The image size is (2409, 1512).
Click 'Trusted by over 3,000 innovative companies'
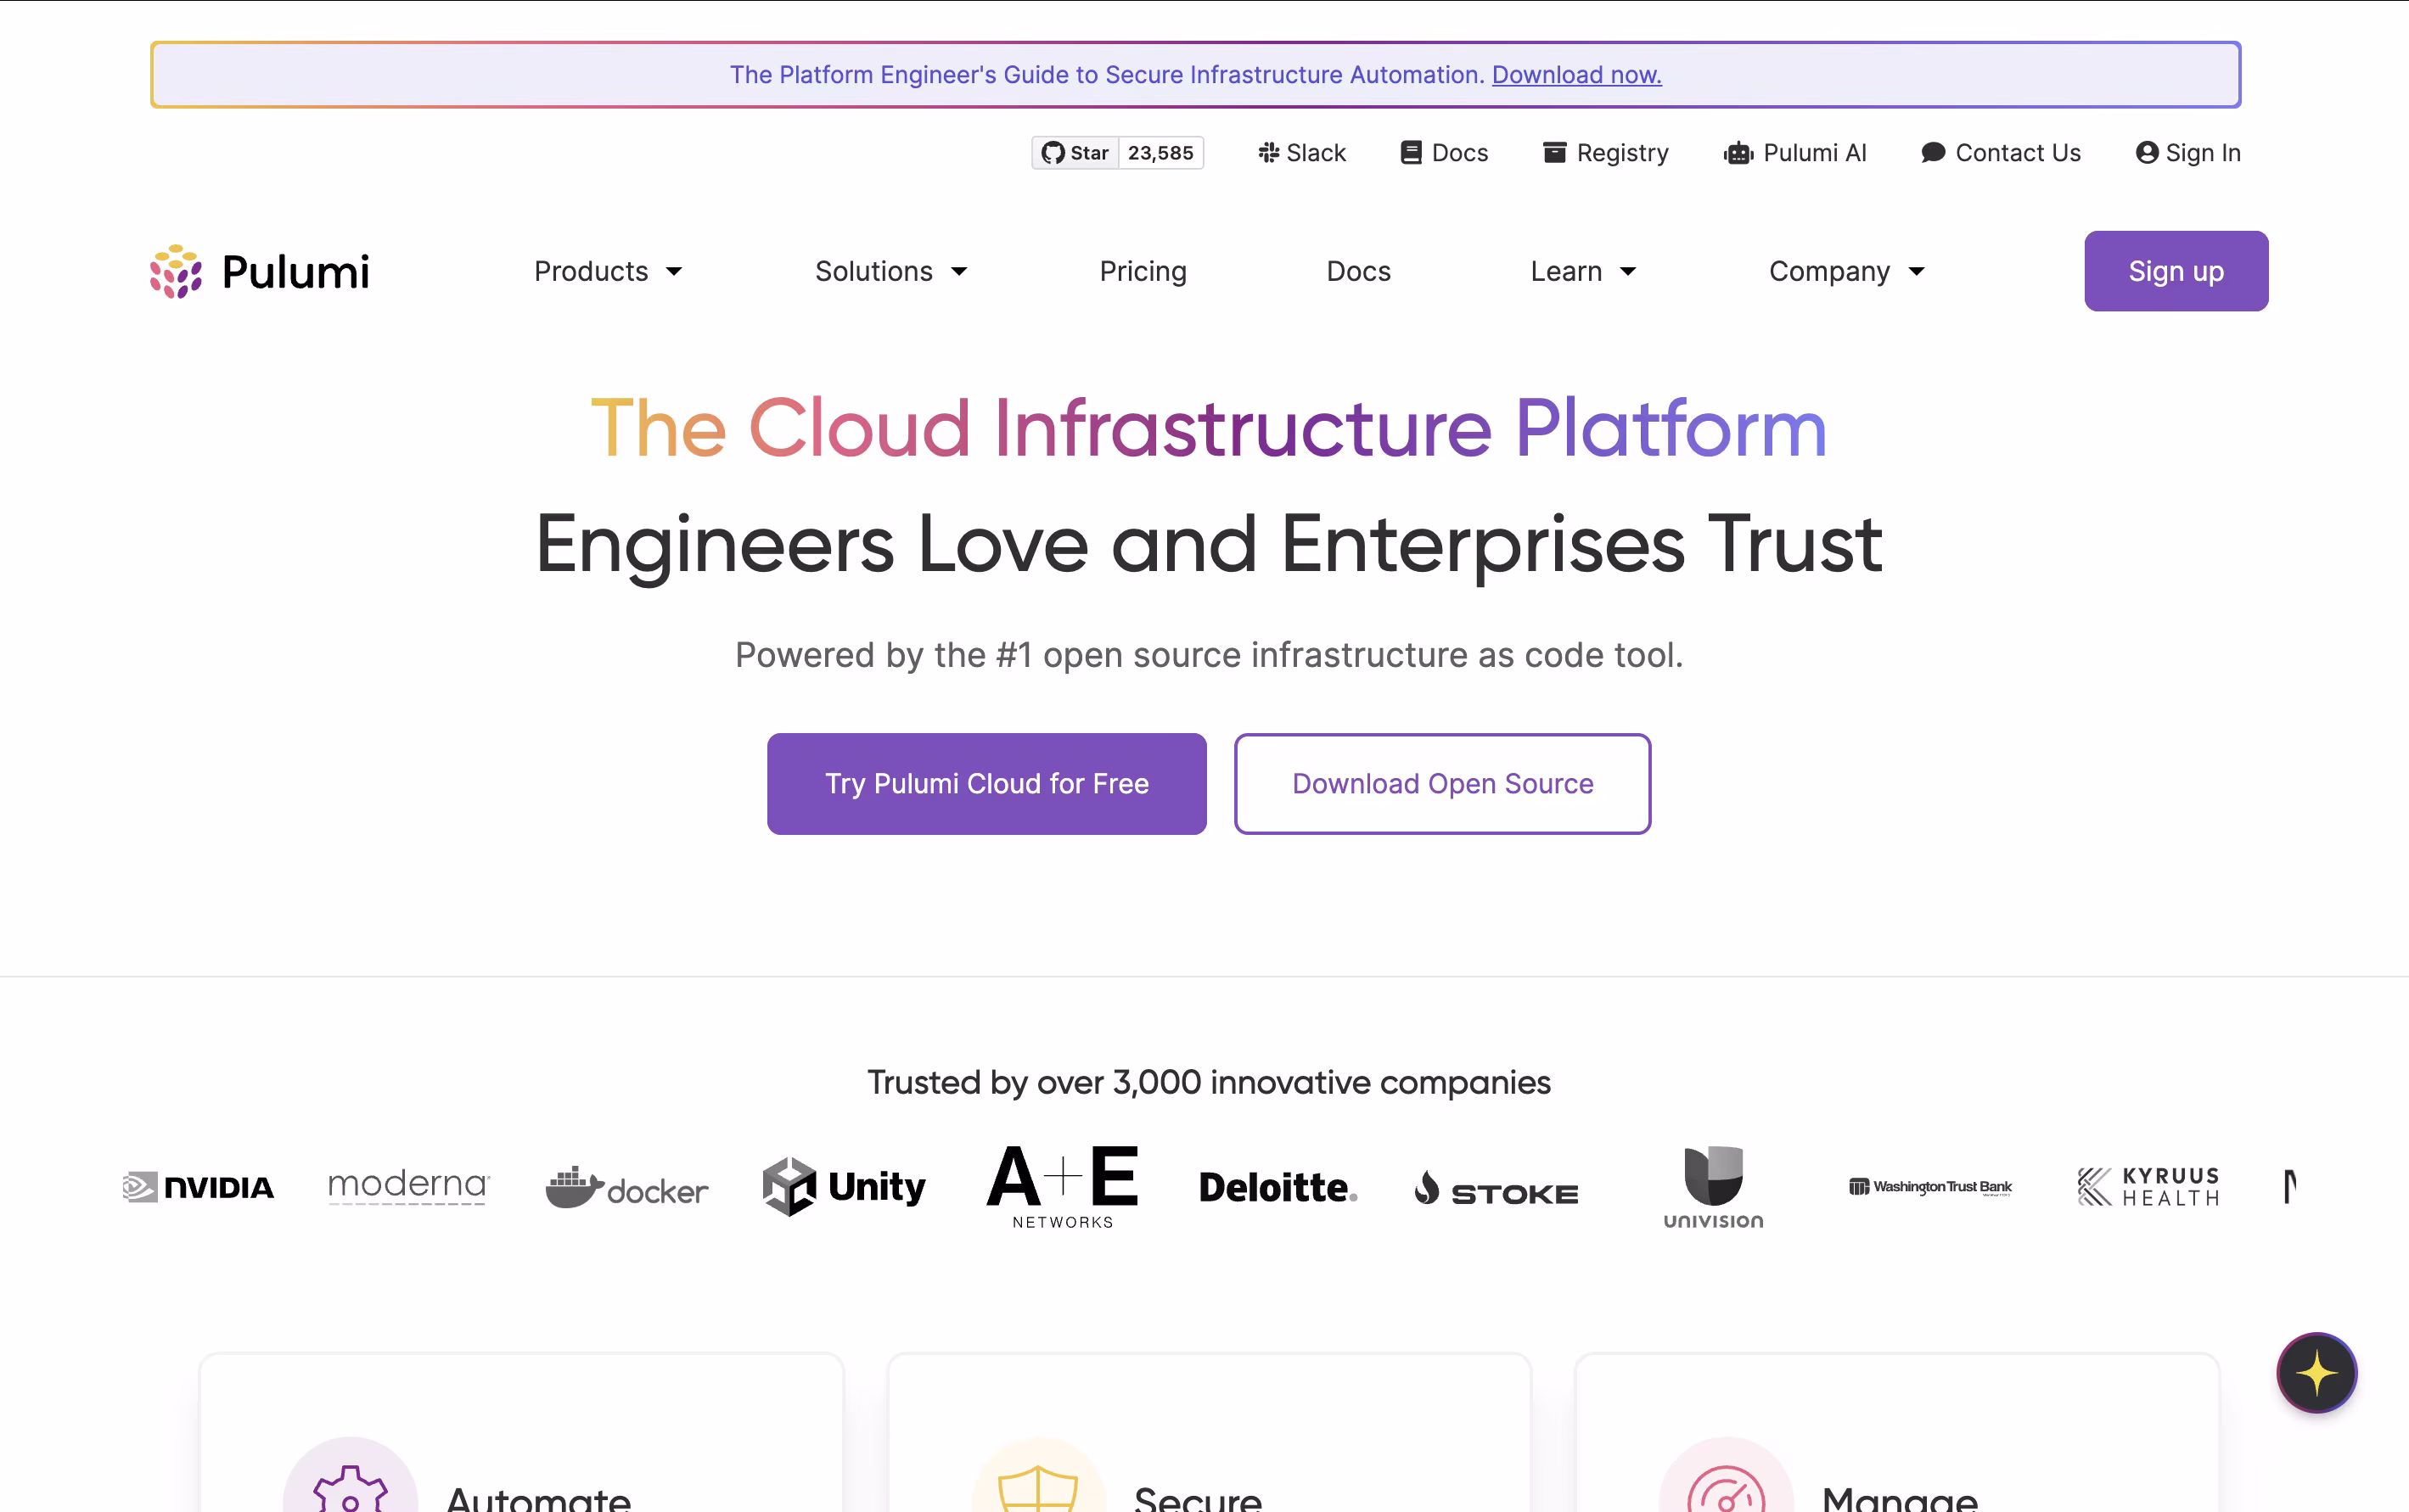1209,1082
